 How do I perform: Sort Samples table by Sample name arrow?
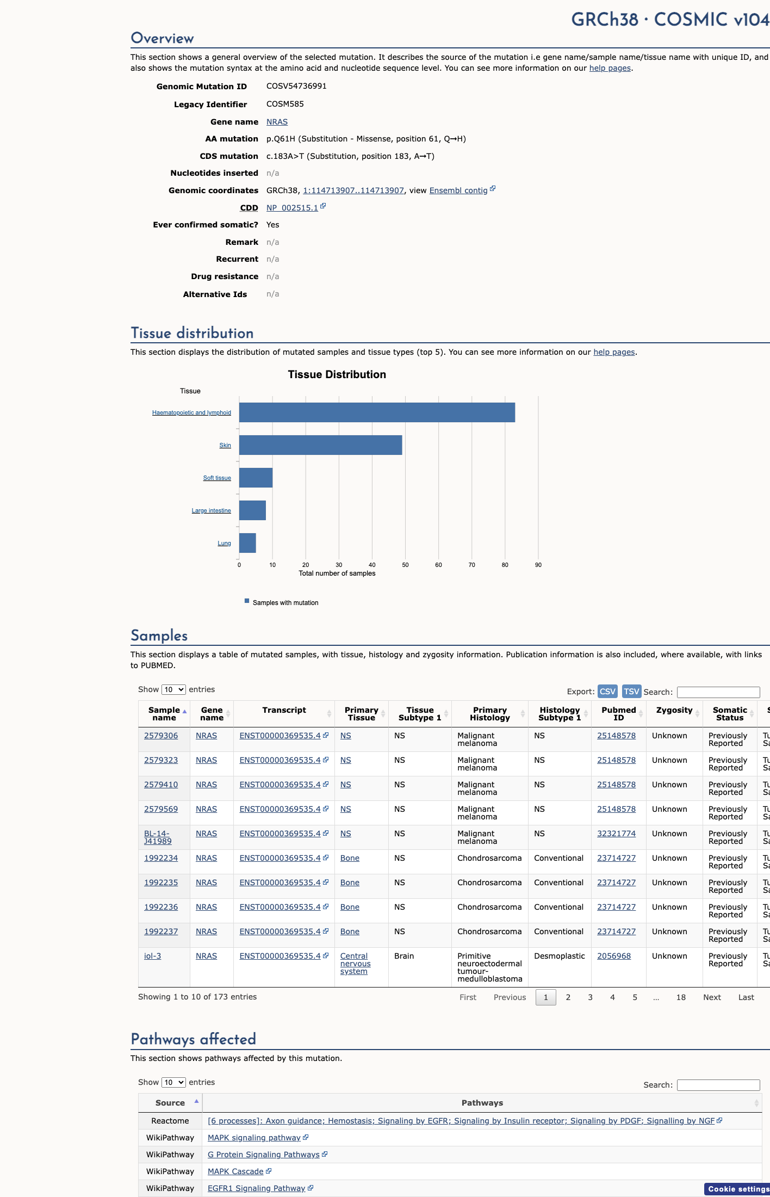[x=185, y=712]
